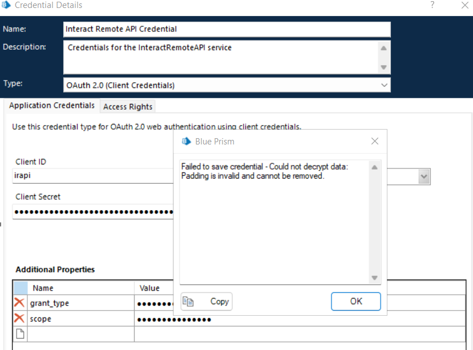
Task: Expand the Type dropdown
Action: pyautogui.click(x=384, y=85)
